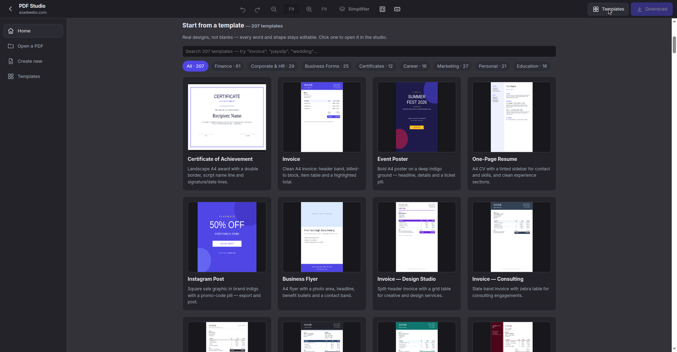Open the Simplifier tool
Screen dimensions: 677x352
tap(354, 9)
